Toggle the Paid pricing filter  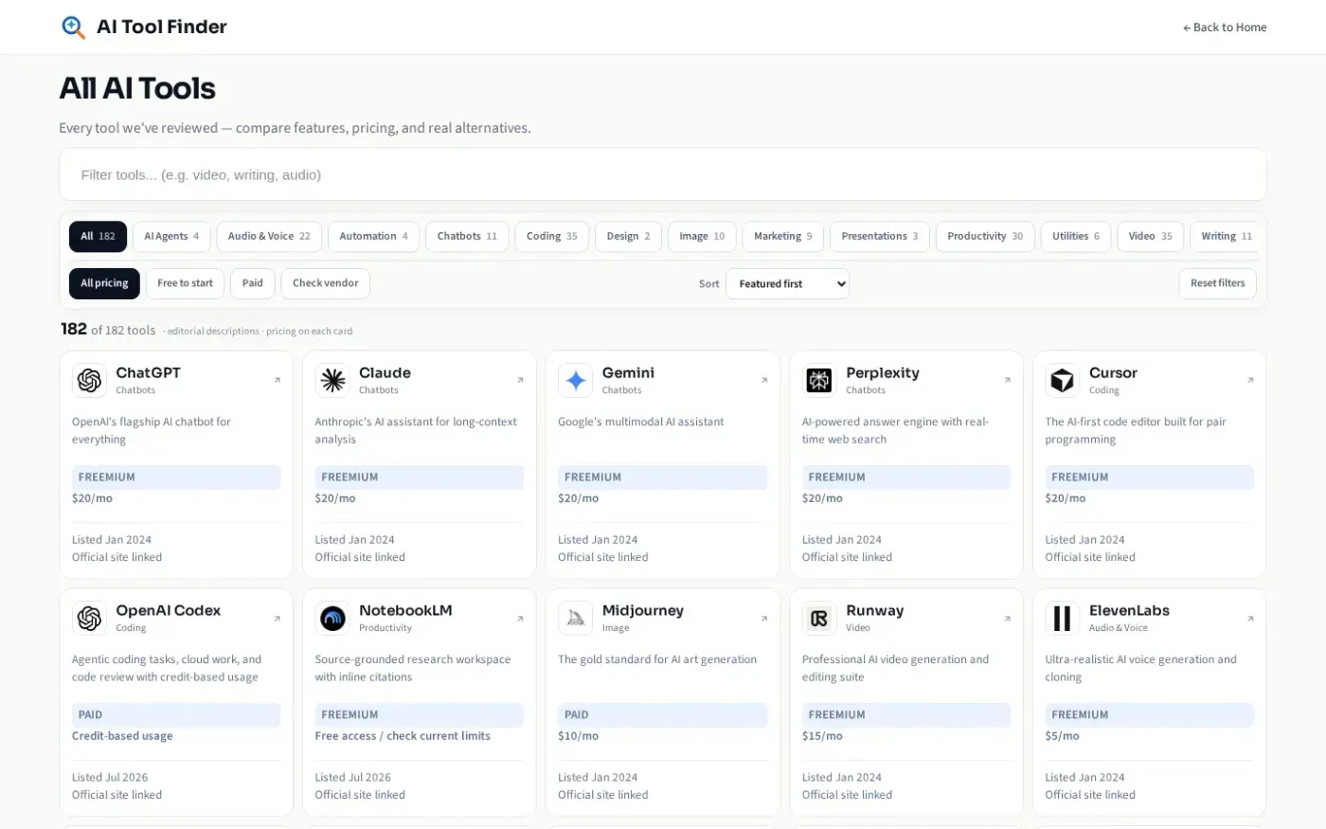pos(253,283)
